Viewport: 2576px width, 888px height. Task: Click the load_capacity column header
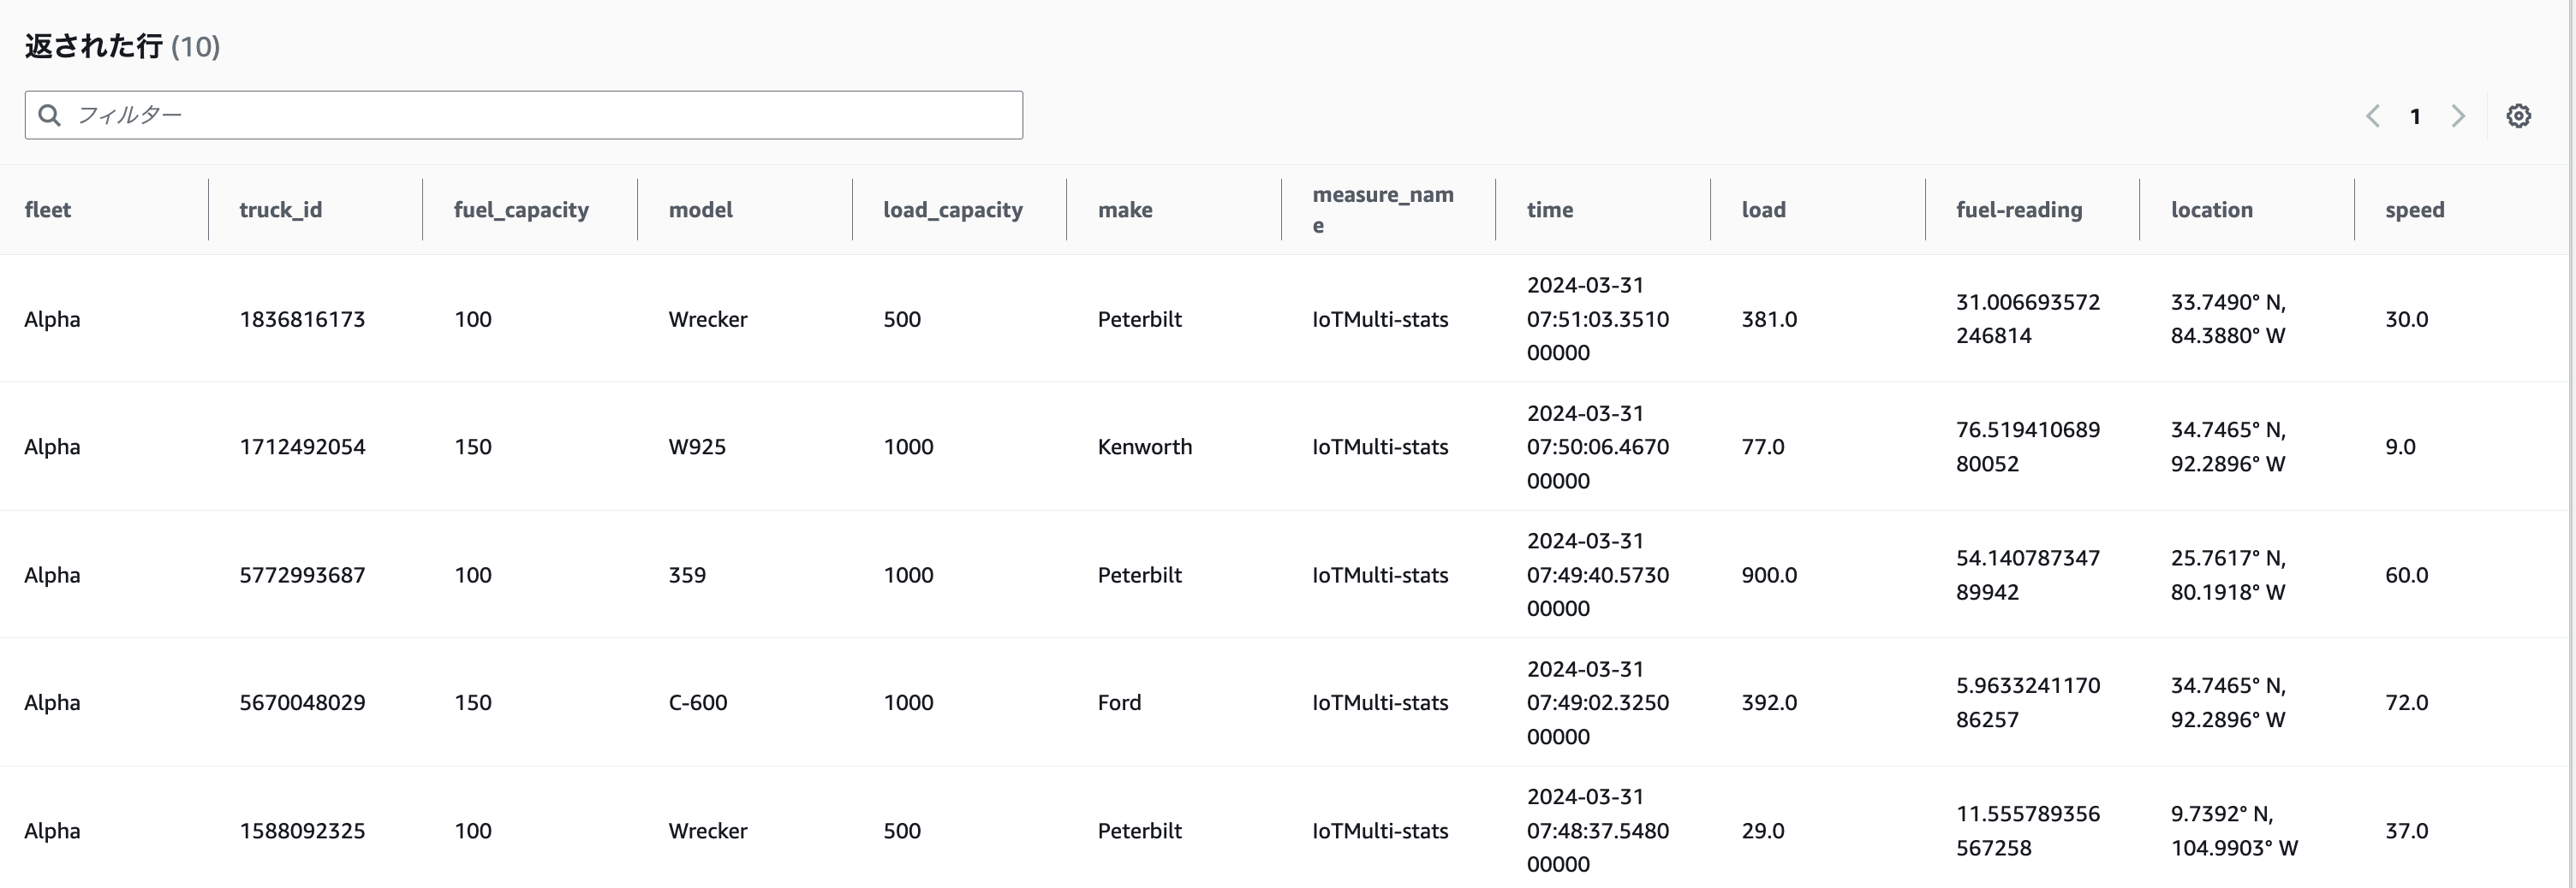[x=952, y=210]
